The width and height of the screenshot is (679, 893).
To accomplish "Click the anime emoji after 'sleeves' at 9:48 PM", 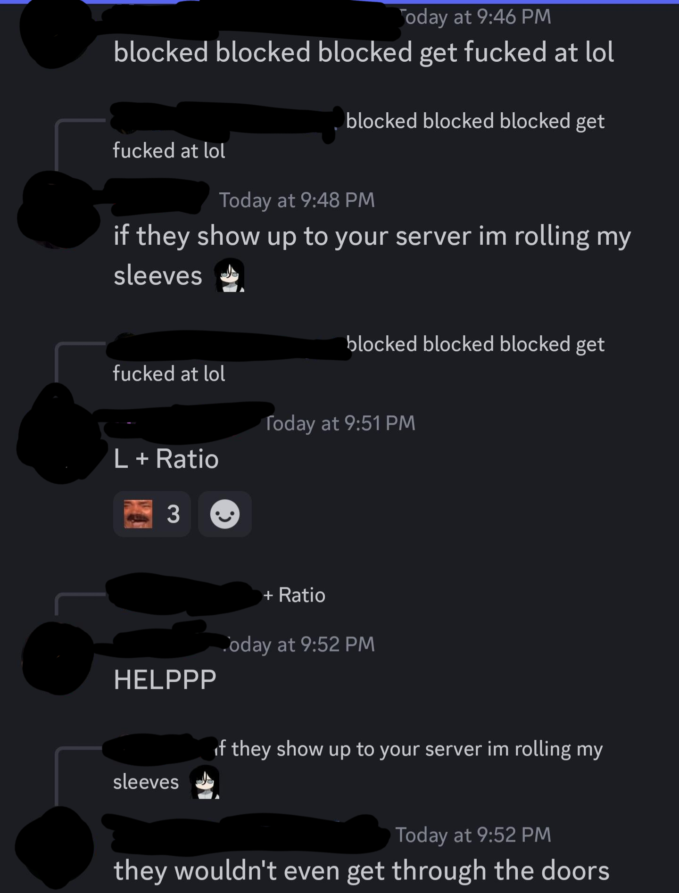I will pyautogui.click(x=230, y=275).
